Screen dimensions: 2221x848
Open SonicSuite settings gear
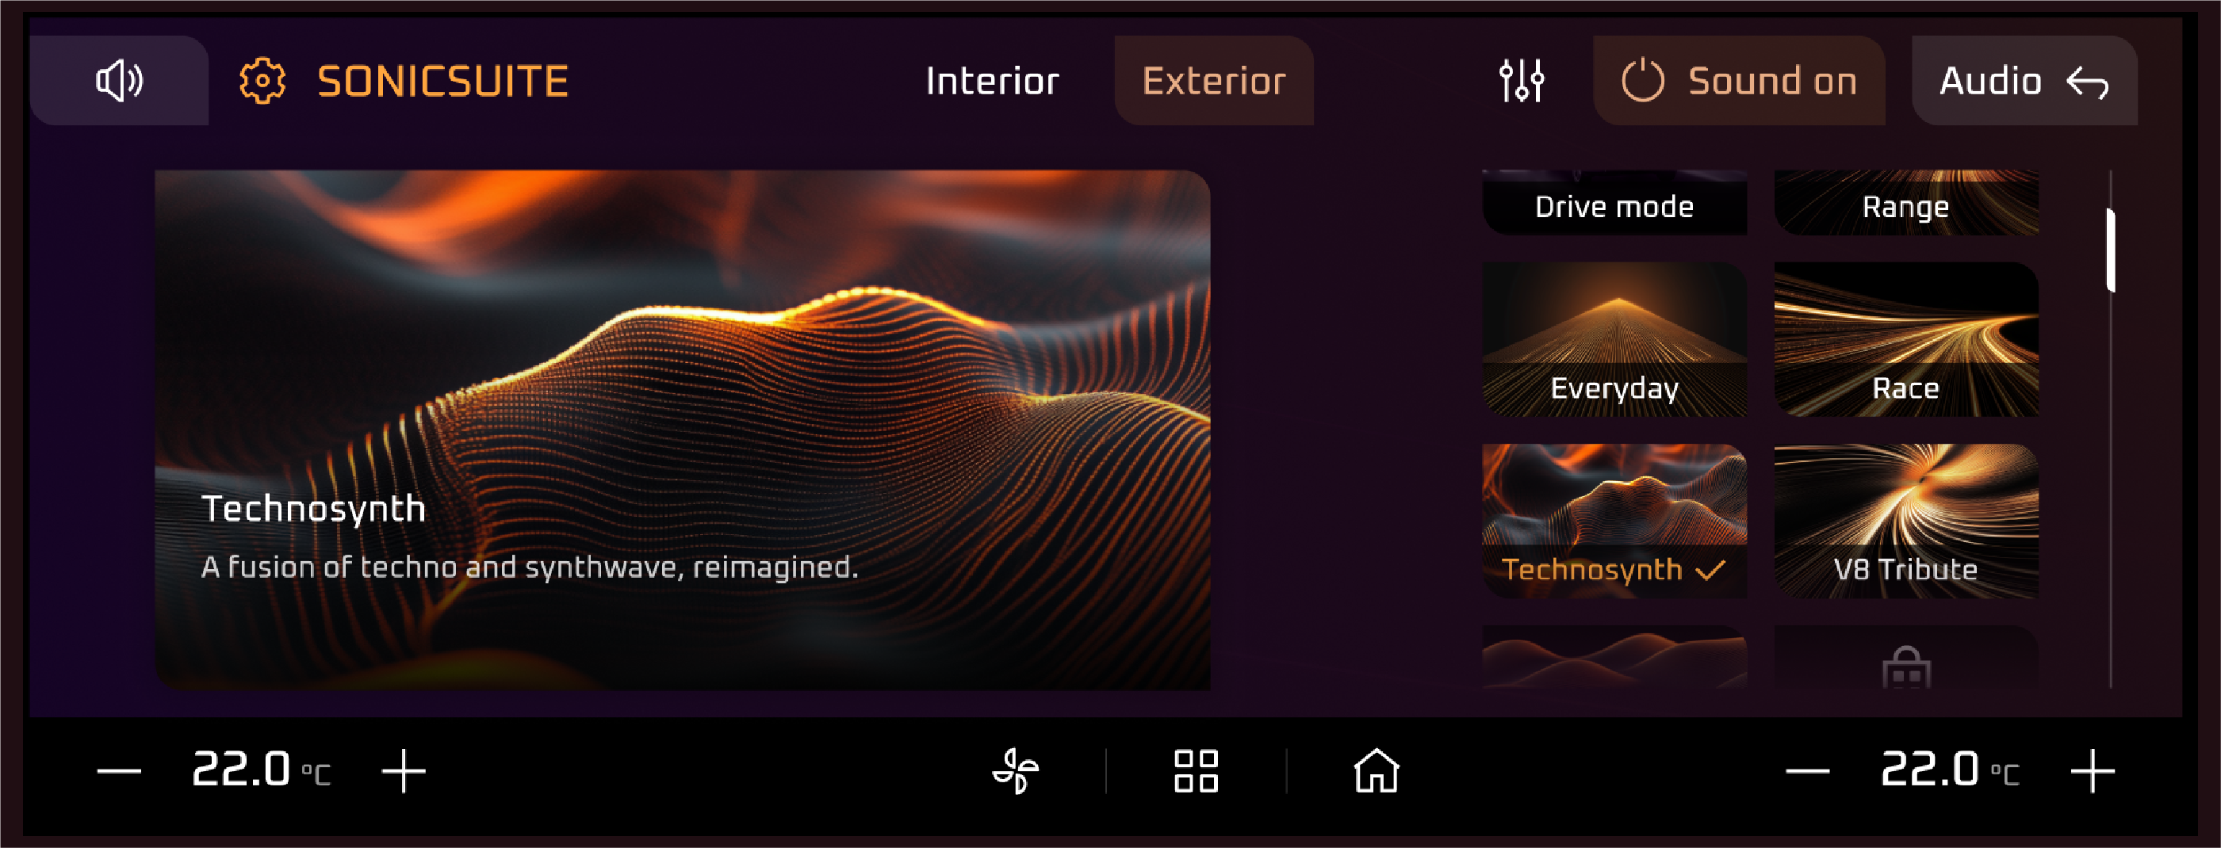[x=262, y=81]
